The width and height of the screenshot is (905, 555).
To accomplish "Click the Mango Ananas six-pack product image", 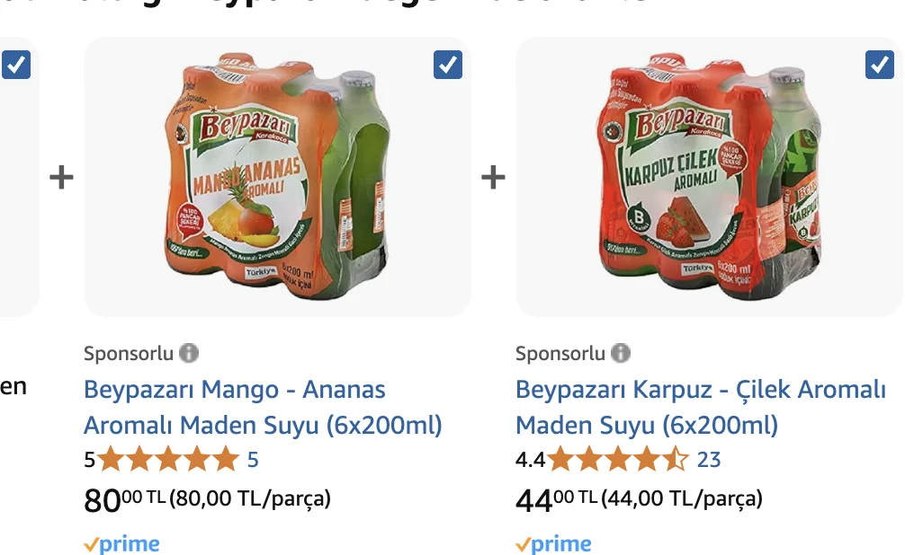I will [x=277, y=177].
